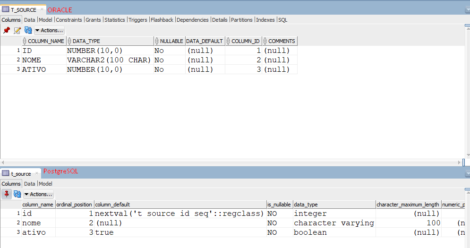Sort by DATA_TYPE header

pos(110,41)
